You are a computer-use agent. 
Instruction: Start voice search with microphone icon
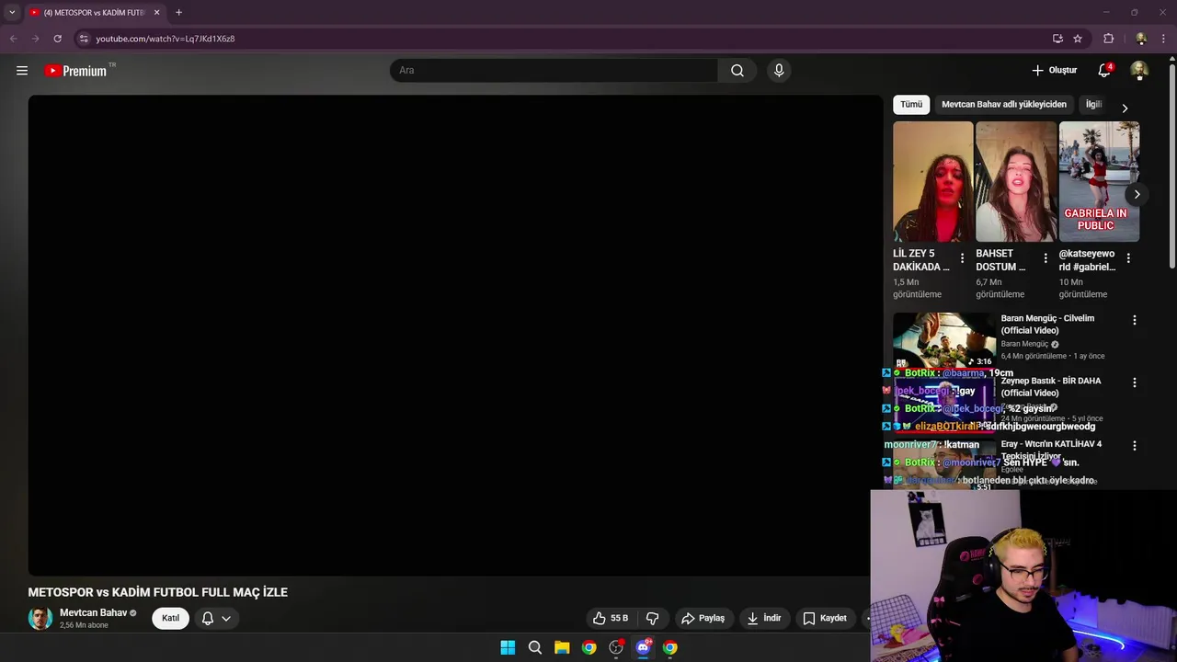(x=779, y=71)
